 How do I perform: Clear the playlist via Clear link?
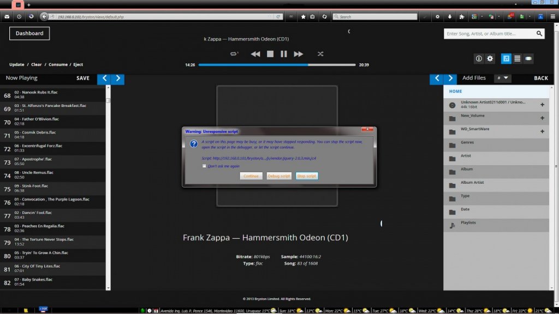pyautogui.click(x=37, y=64)
